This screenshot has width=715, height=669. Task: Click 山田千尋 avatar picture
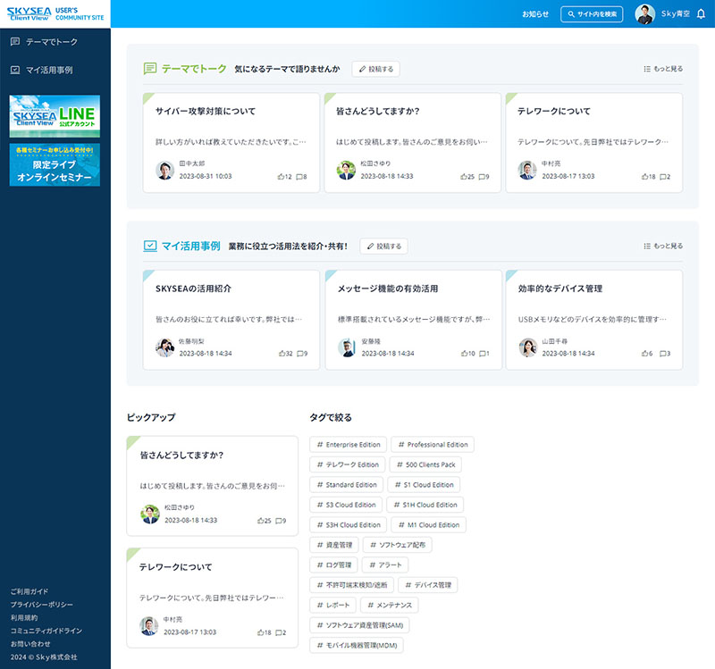(528, 347)
